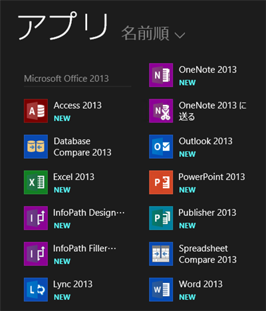Image resolution: width=266 pixels, height=311 pixels.
Task: Click the "Spreadsheet Compare 2013" text
Action: (x=207, y=254)
